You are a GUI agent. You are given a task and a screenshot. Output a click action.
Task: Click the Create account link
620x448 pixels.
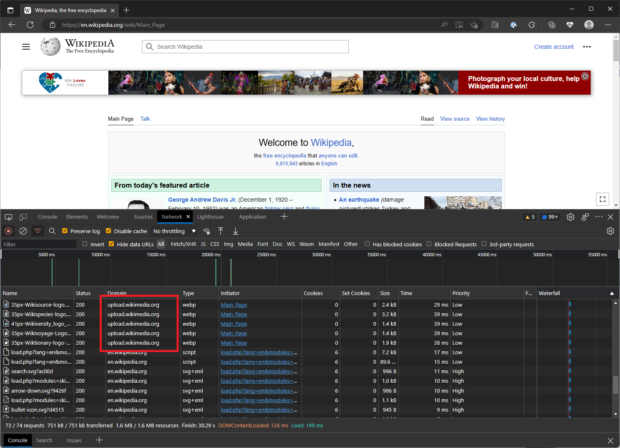point(554,47)
